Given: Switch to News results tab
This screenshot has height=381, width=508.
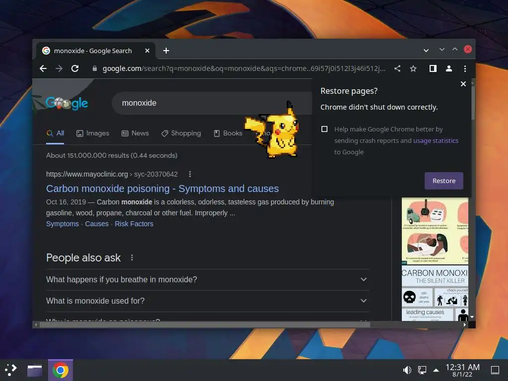Looking at the screenshot, I should click(135, 133).
